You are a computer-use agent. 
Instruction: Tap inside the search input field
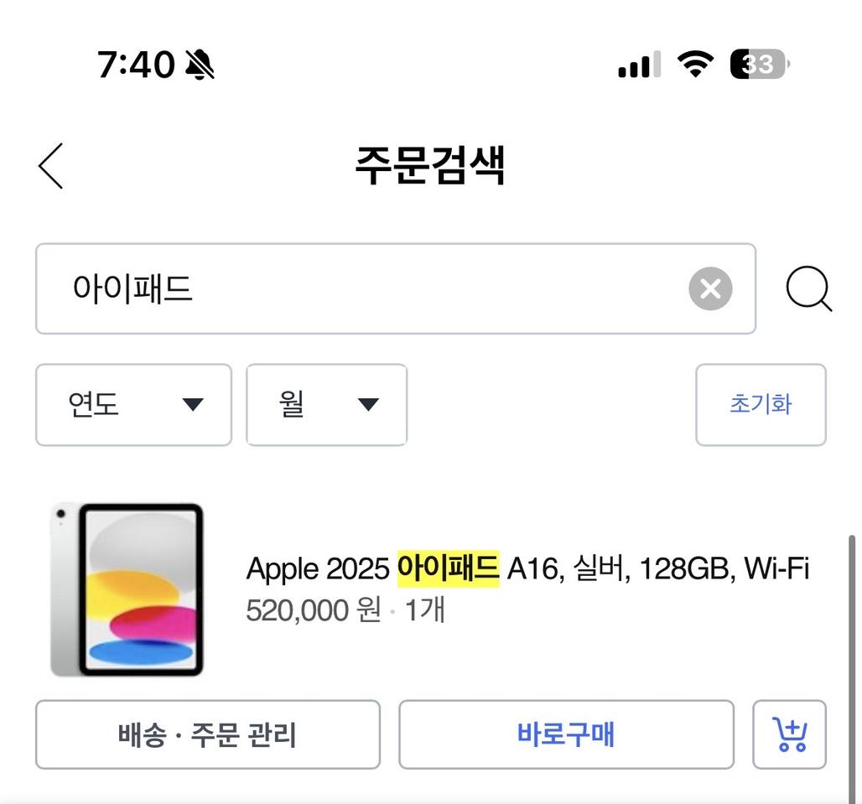(335, 289)
